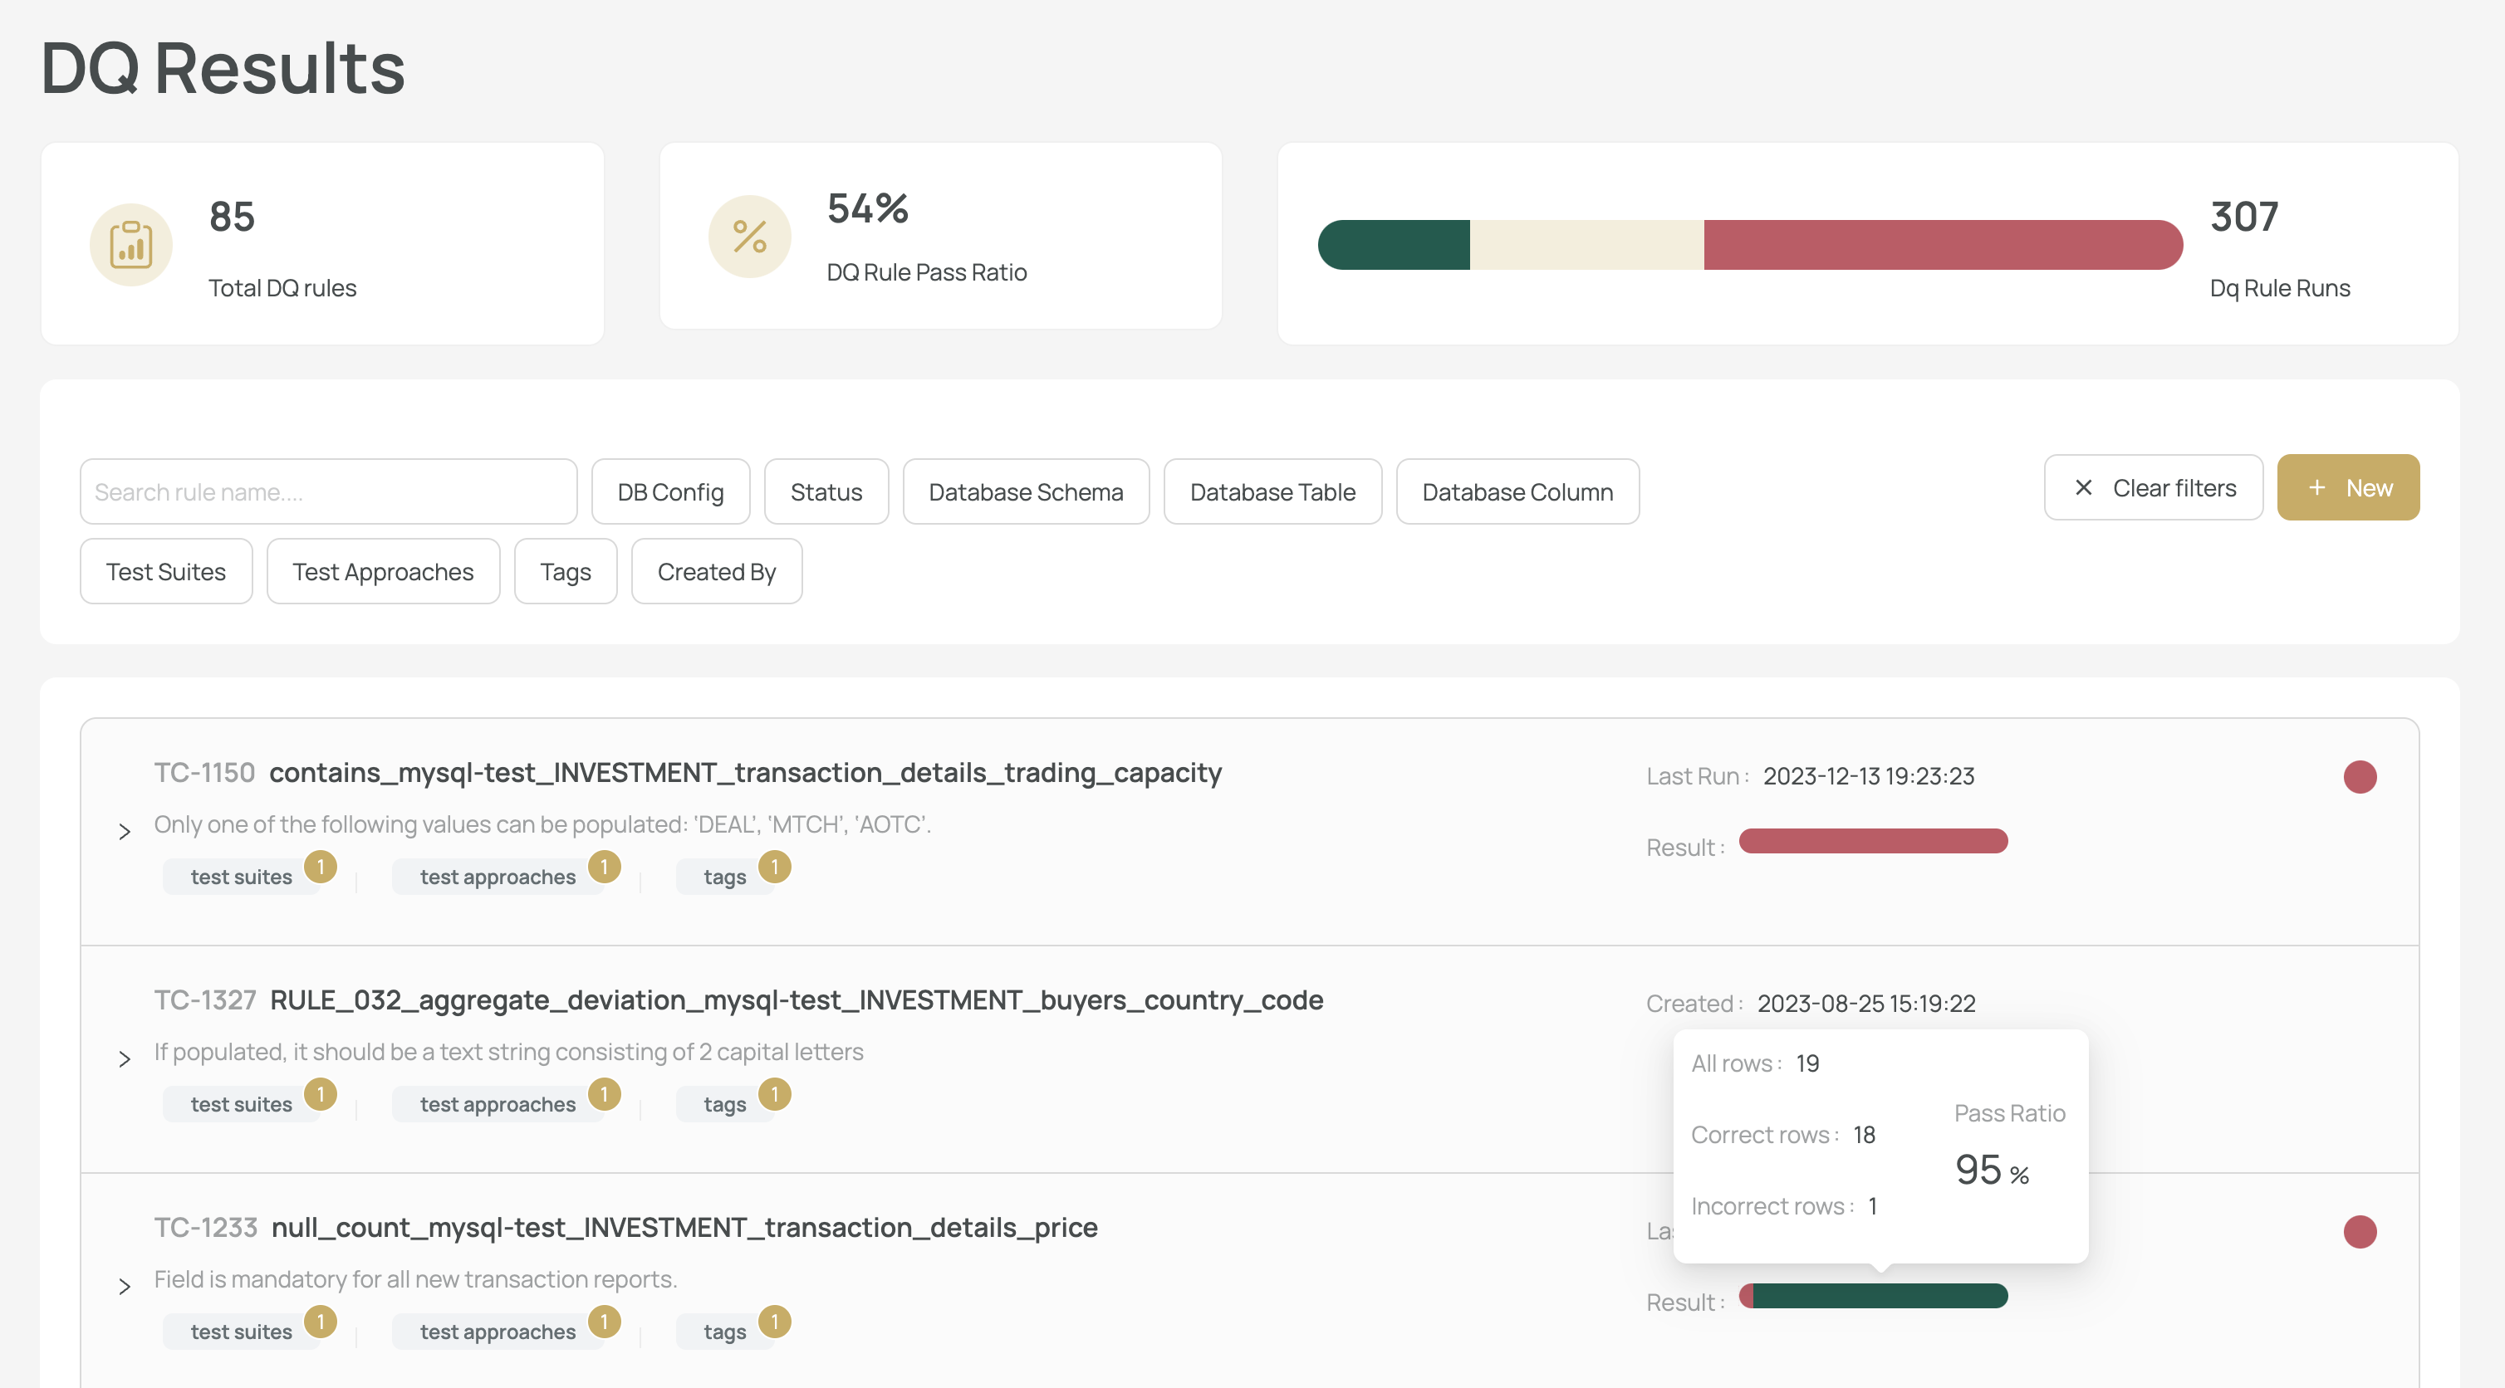Open the Status filter
Screen dimensions: 2505x1388
coord(826,491)
